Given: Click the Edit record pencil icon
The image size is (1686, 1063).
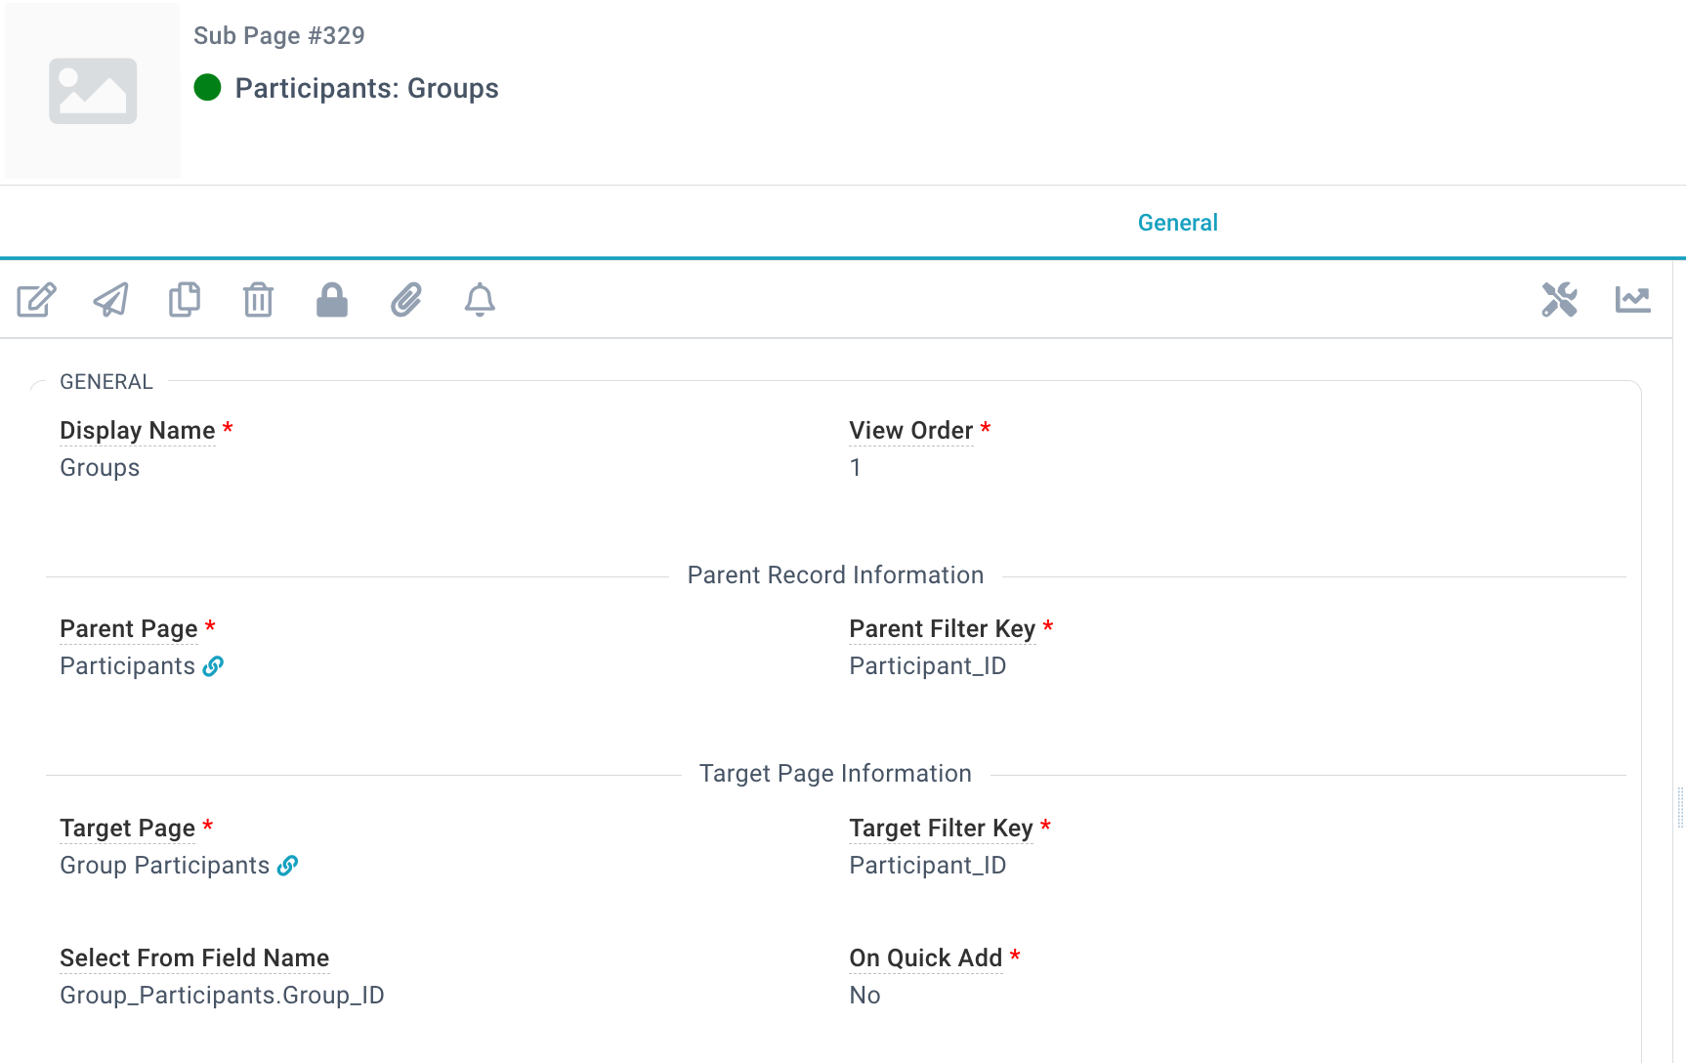Looking at the screenshot, I should tap(37, 300).
